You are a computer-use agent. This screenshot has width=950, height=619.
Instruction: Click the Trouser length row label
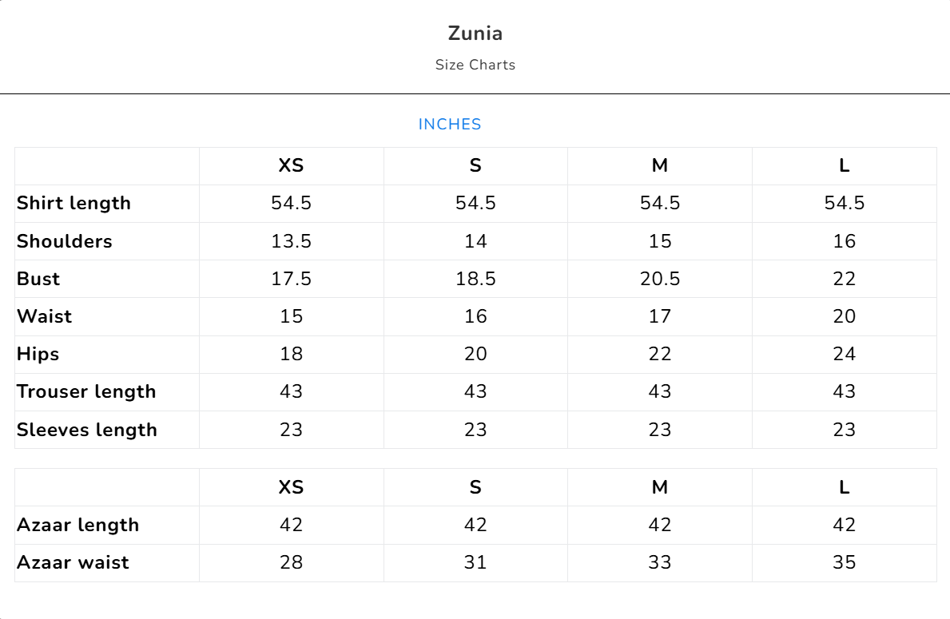coord(86,391)
